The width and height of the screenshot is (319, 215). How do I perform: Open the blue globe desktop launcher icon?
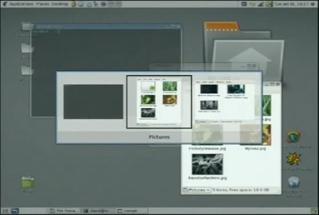point(294,182)
